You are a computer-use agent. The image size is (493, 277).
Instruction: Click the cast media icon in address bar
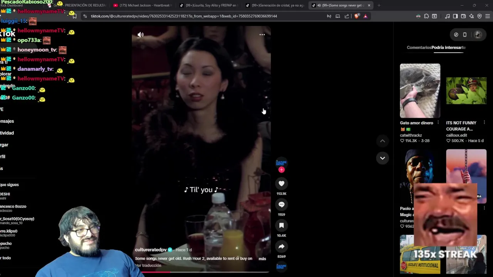coord(338,16)
